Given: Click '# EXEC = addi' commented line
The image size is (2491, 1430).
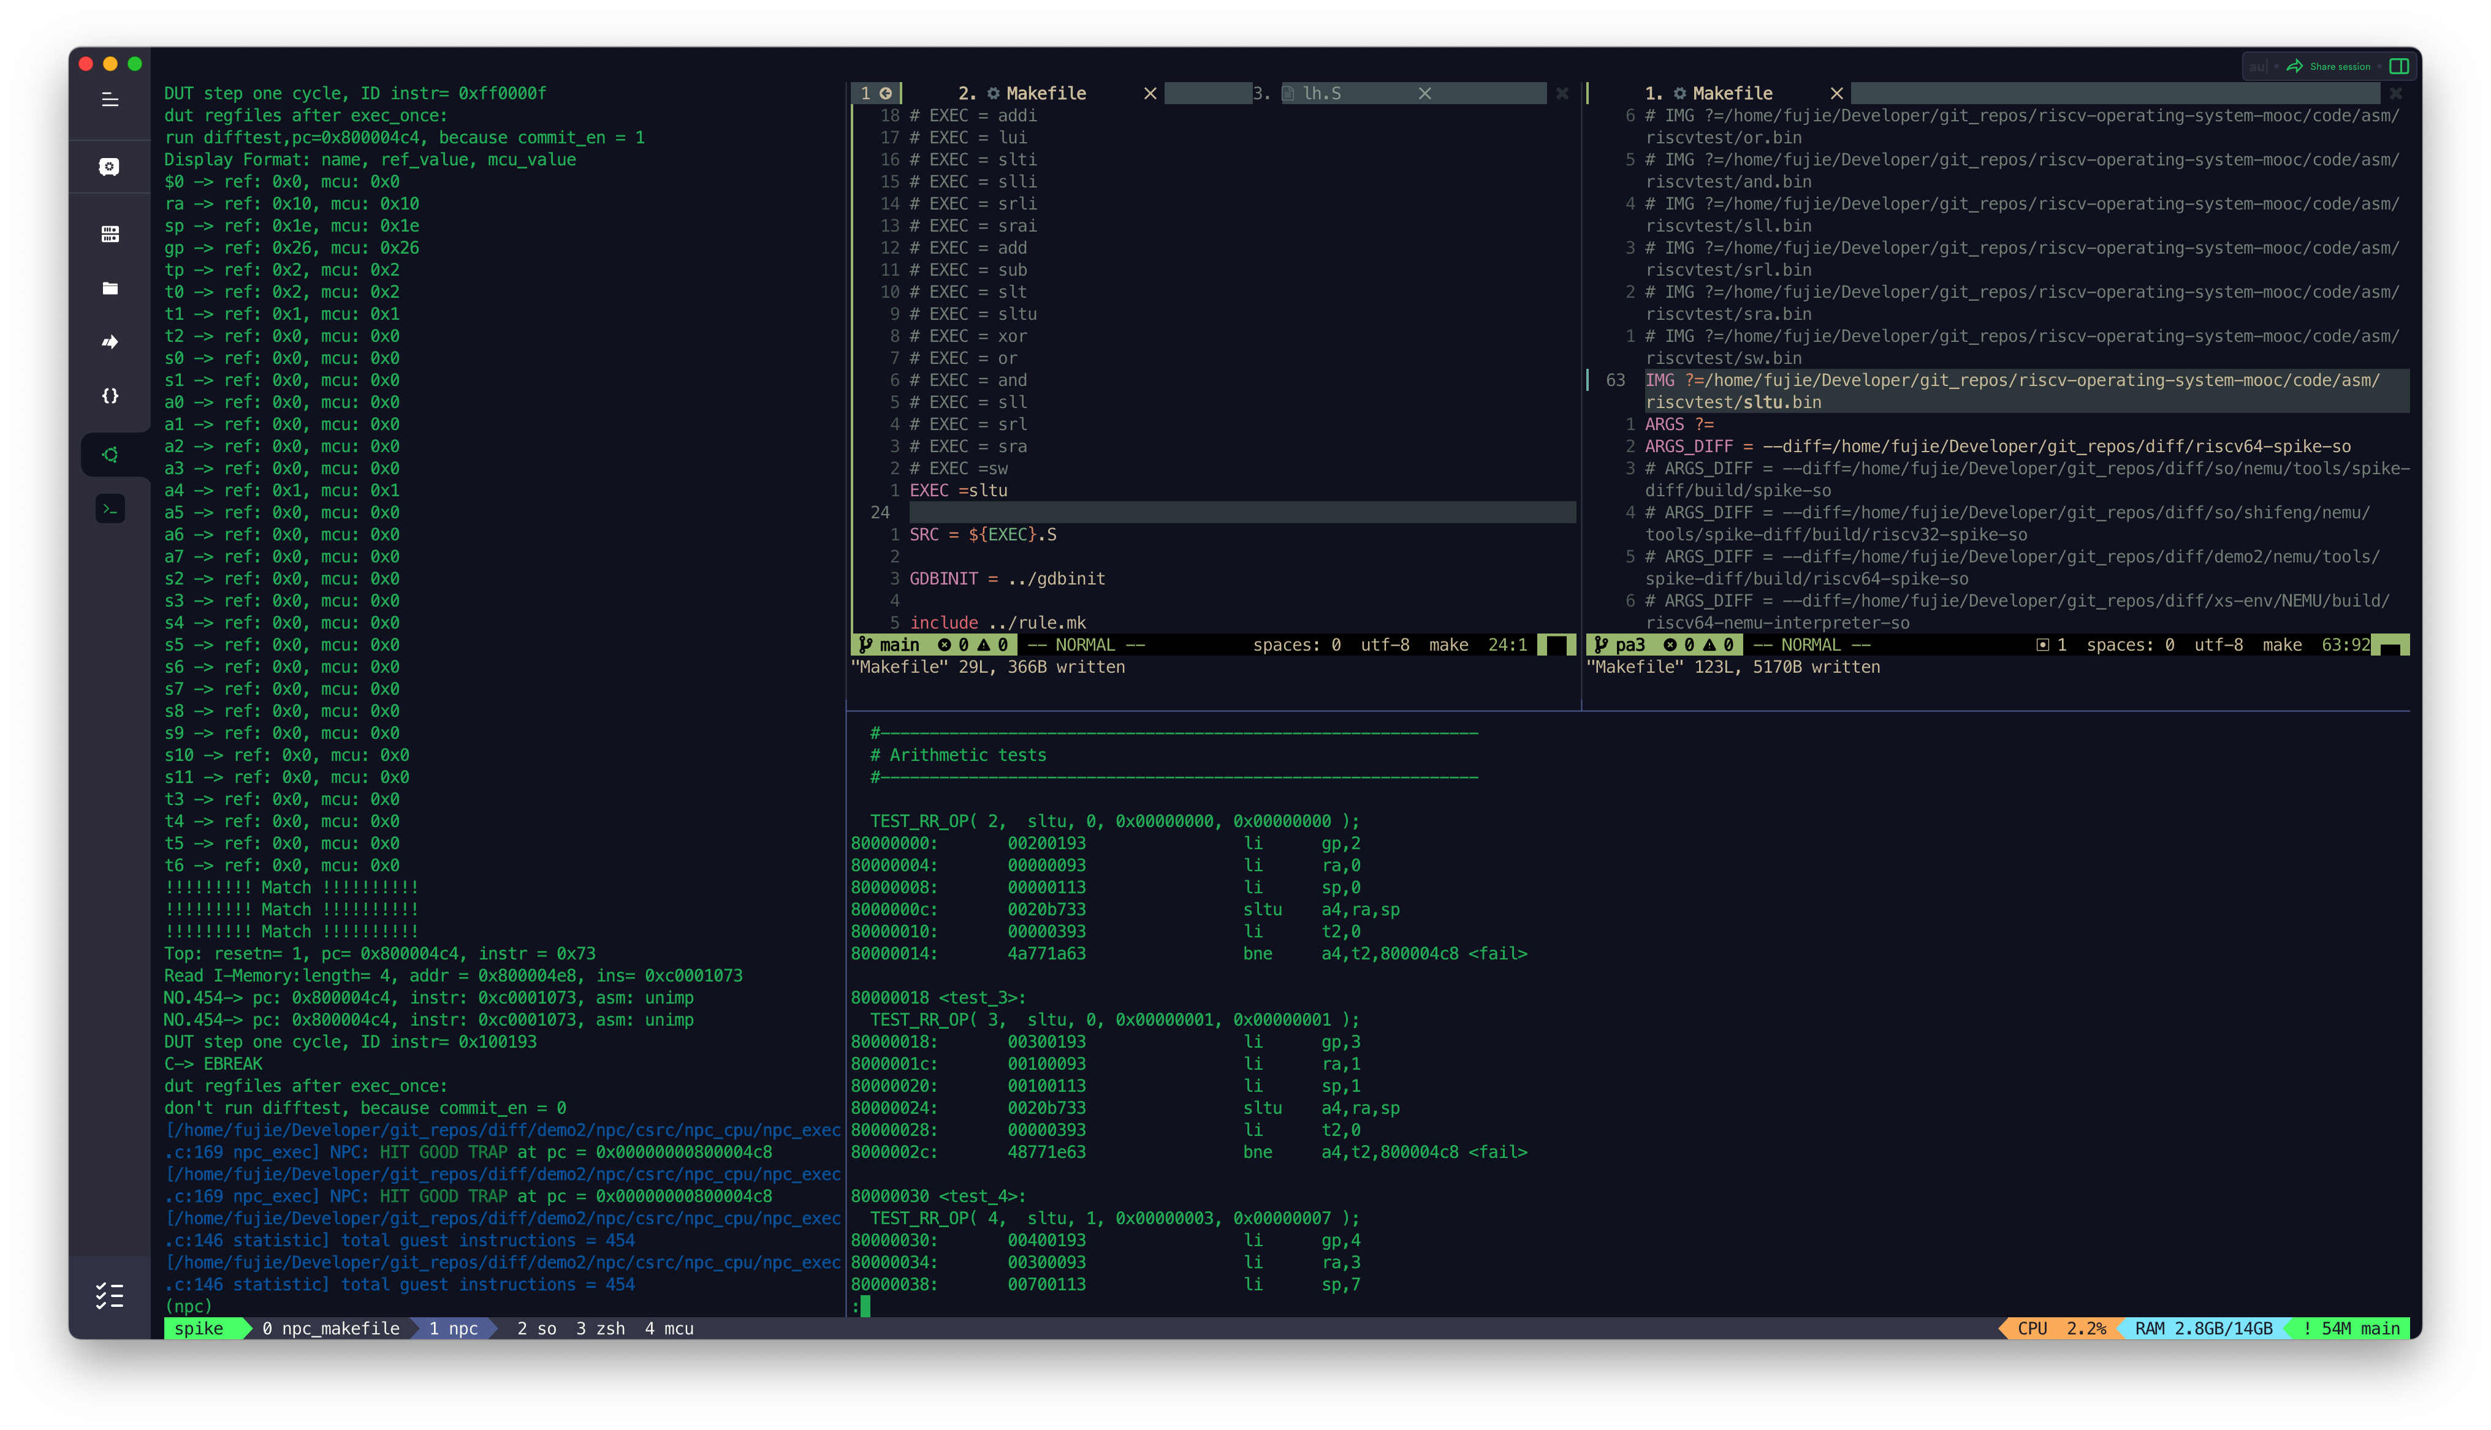Looking at the screenshot, I should [973, 116].
